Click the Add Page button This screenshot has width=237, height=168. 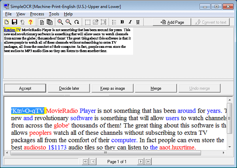point(172,22)
